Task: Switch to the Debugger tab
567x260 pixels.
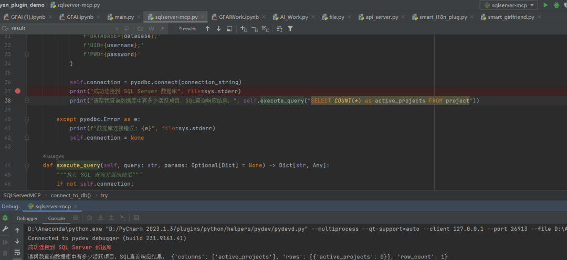Action: tap(27, 218)
